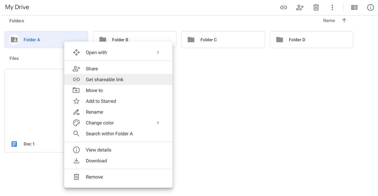Open Folder D
This screenshot has height=196, width=378.
coord(311,40)
